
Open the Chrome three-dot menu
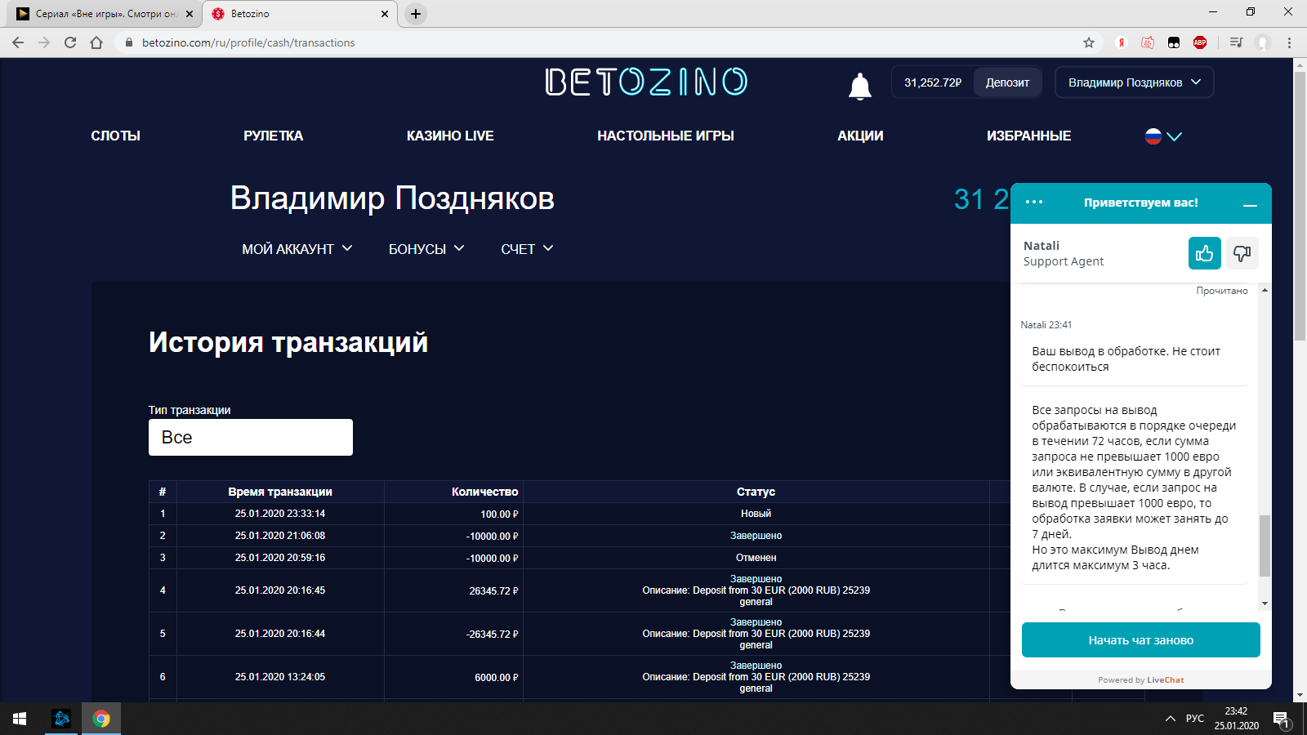coord(1289,42)
